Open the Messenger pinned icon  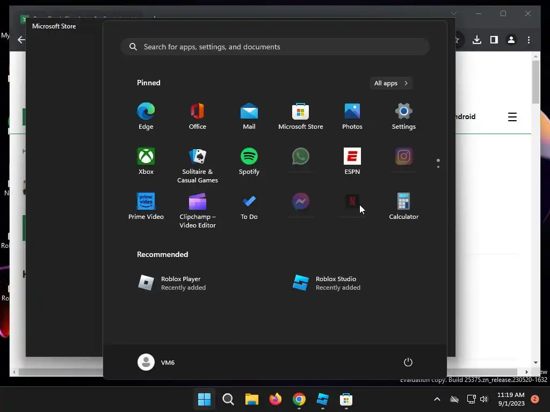(301, 202)
